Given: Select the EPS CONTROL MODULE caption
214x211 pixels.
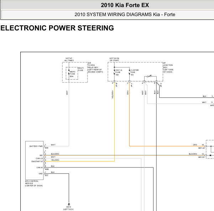Looking at the screenshot, I should pyautogui.click(x=34, y=184).
